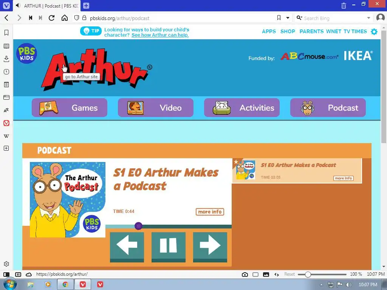Open a new tab with plus button
387x290 pixels.
(x=86, y=5)
